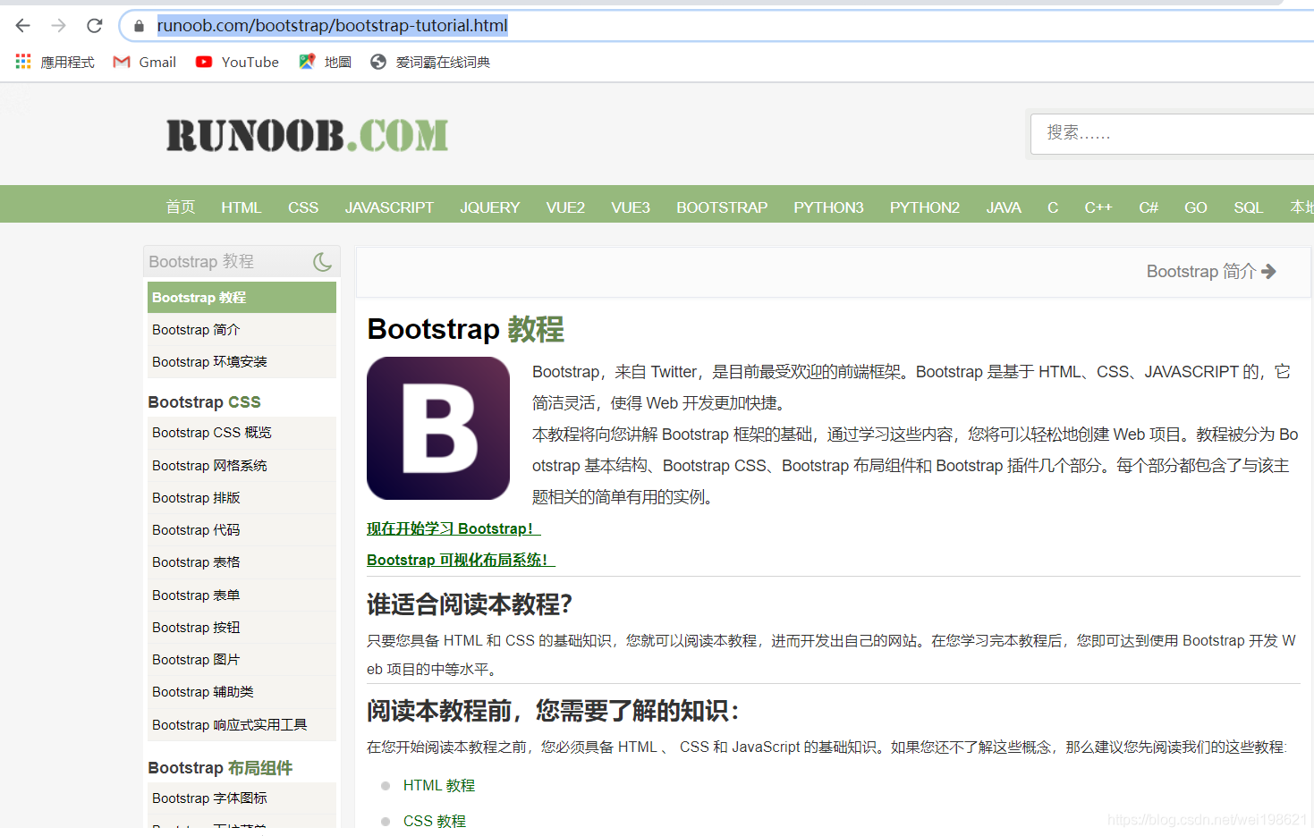Open C++ in the nav bar

(x=1098, y=207)
